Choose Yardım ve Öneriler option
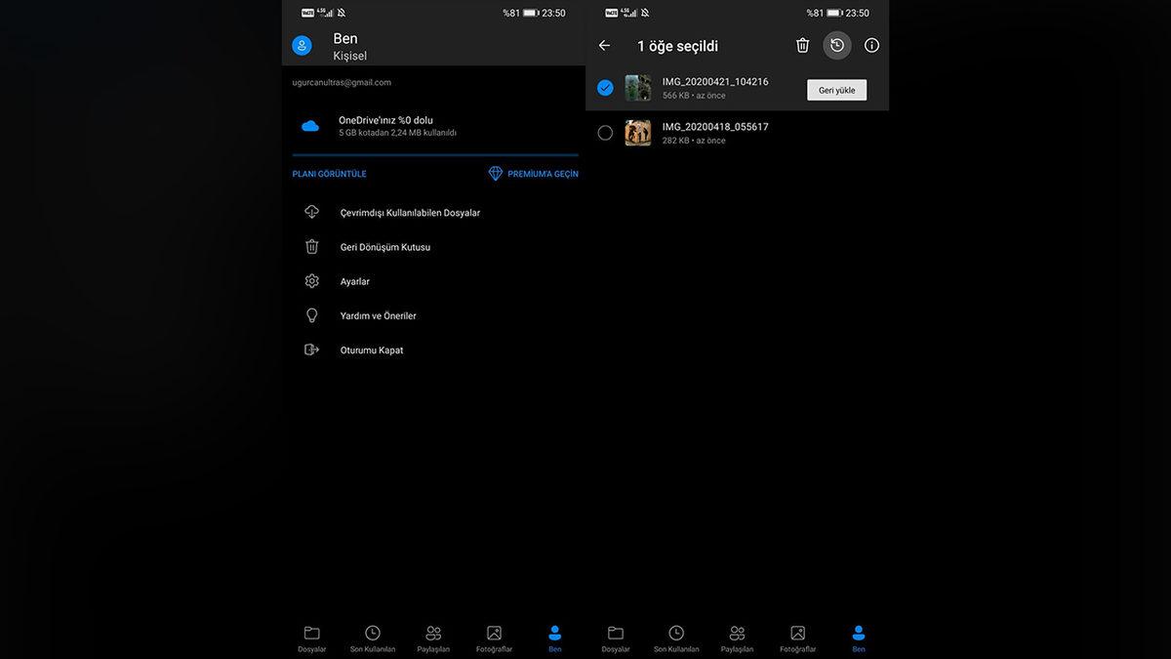 [x=378, y=316]
